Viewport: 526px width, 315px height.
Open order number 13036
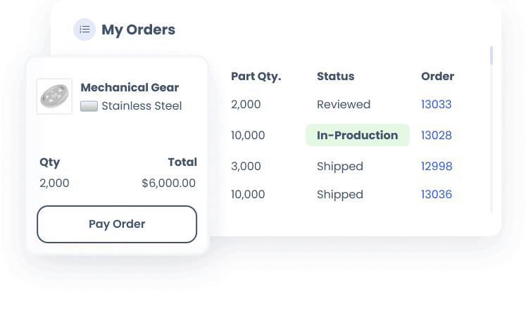click(437, 194)
